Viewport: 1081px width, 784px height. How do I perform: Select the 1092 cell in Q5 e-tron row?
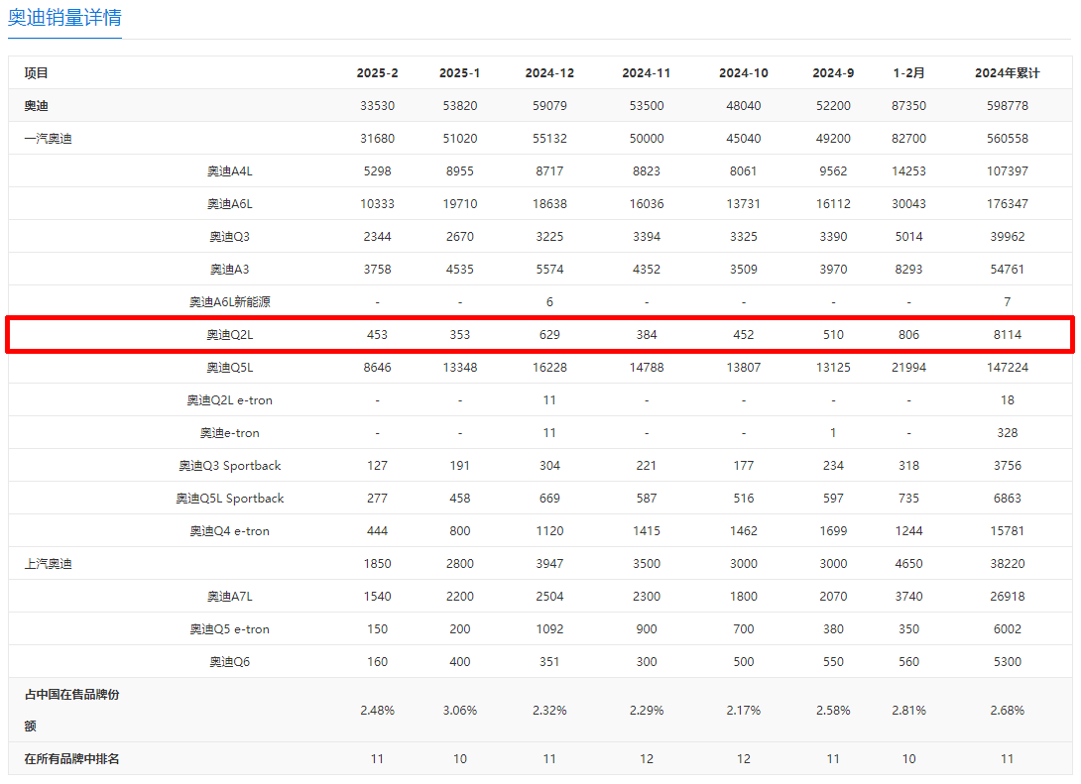tap(549, 629)
